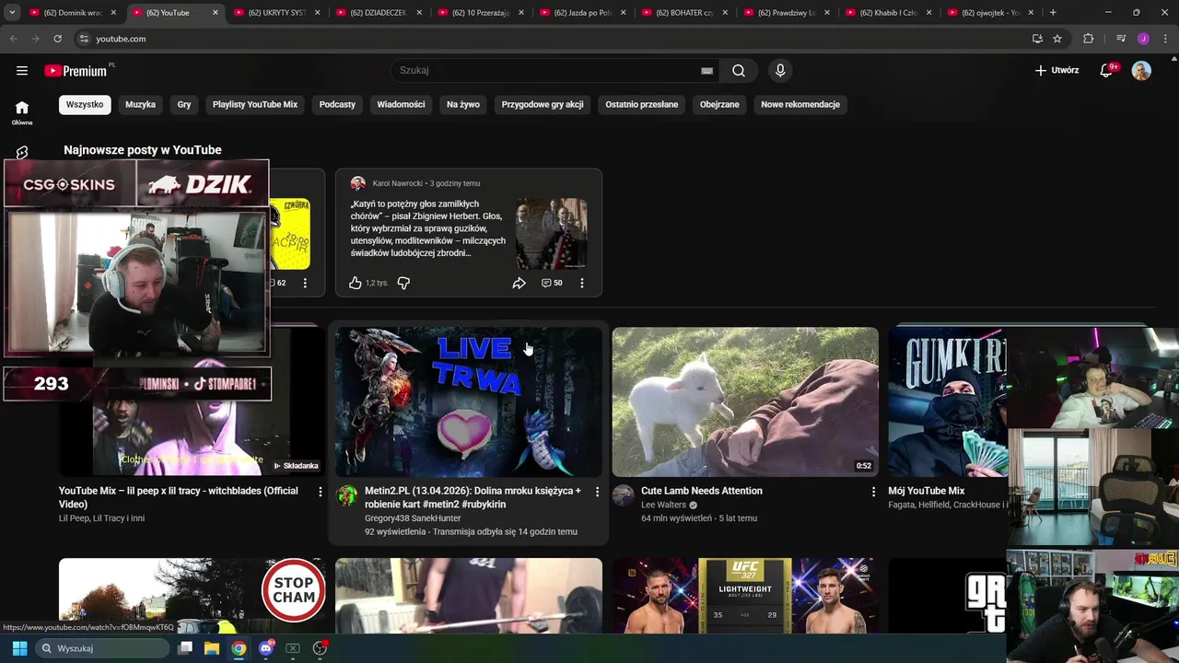Click the Utwórz create button
1179x663 pixels.
click(1056, 71)
